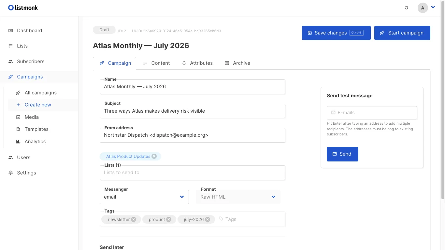Click the Send later heading
Viewport: 445px width, 250px height.
112,247
